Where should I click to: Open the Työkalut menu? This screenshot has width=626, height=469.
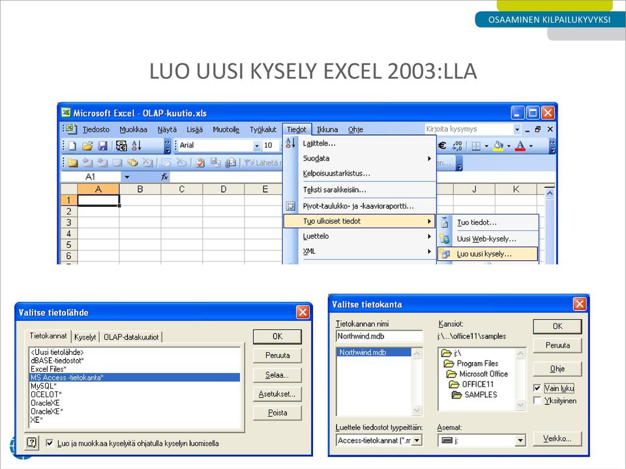(x=263, y=129)
